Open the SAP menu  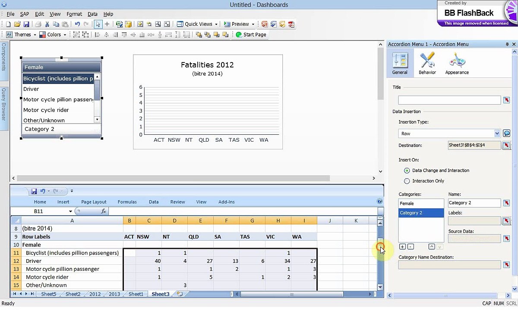click(25, 14)
